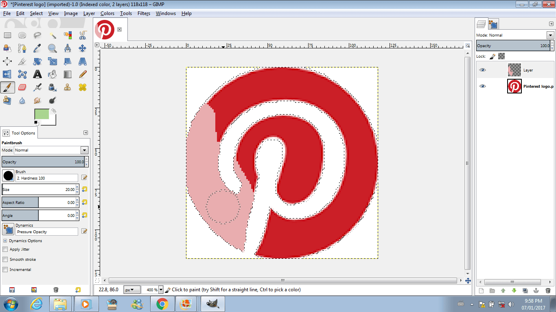Open Google Chrome from the taskbar
Viewport: 556px width, 312px height.
coord(162,304)
